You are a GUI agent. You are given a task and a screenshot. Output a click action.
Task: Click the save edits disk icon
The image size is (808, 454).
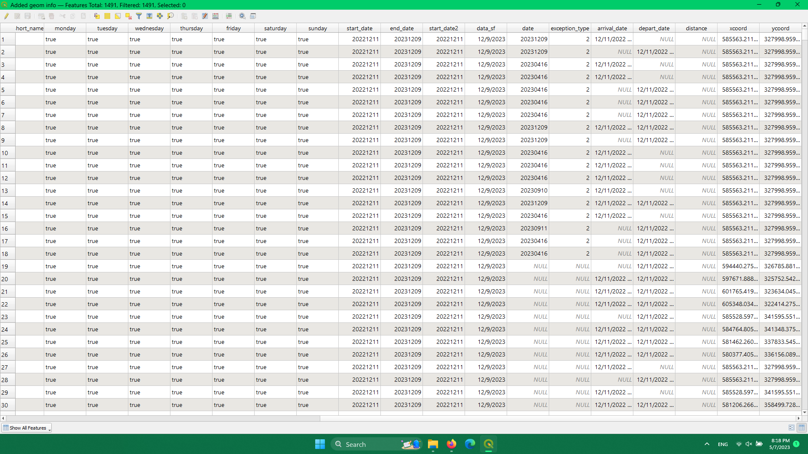click(28, 16)
